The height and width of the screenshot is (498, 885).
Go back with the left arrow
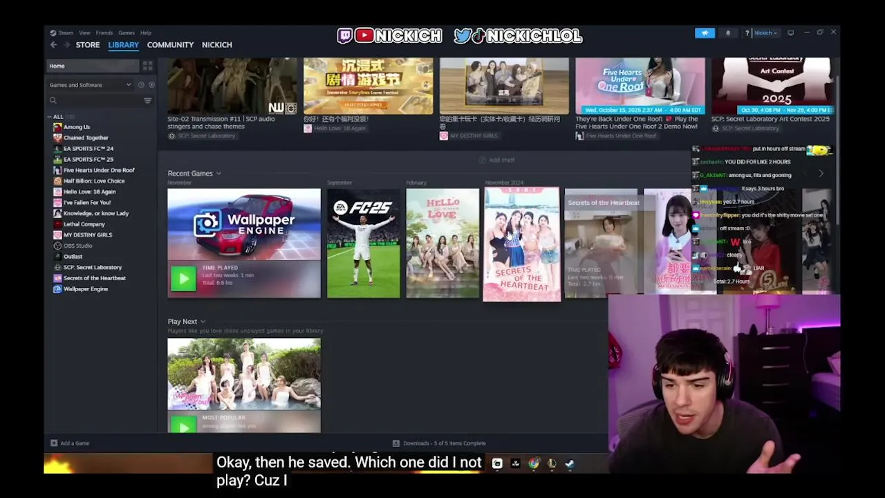coord(53,45)
